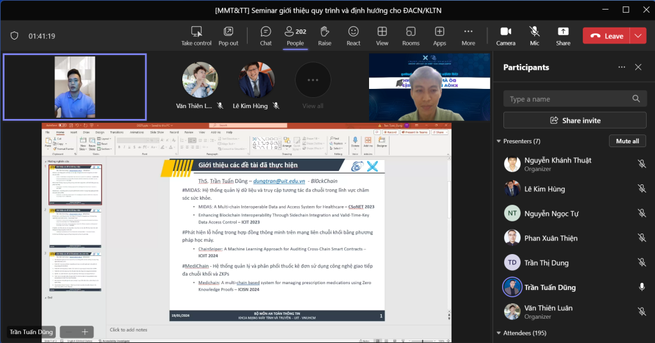Open Participants panel more options ellipsis
Screen dimensions: 655x343
[622, 67]
